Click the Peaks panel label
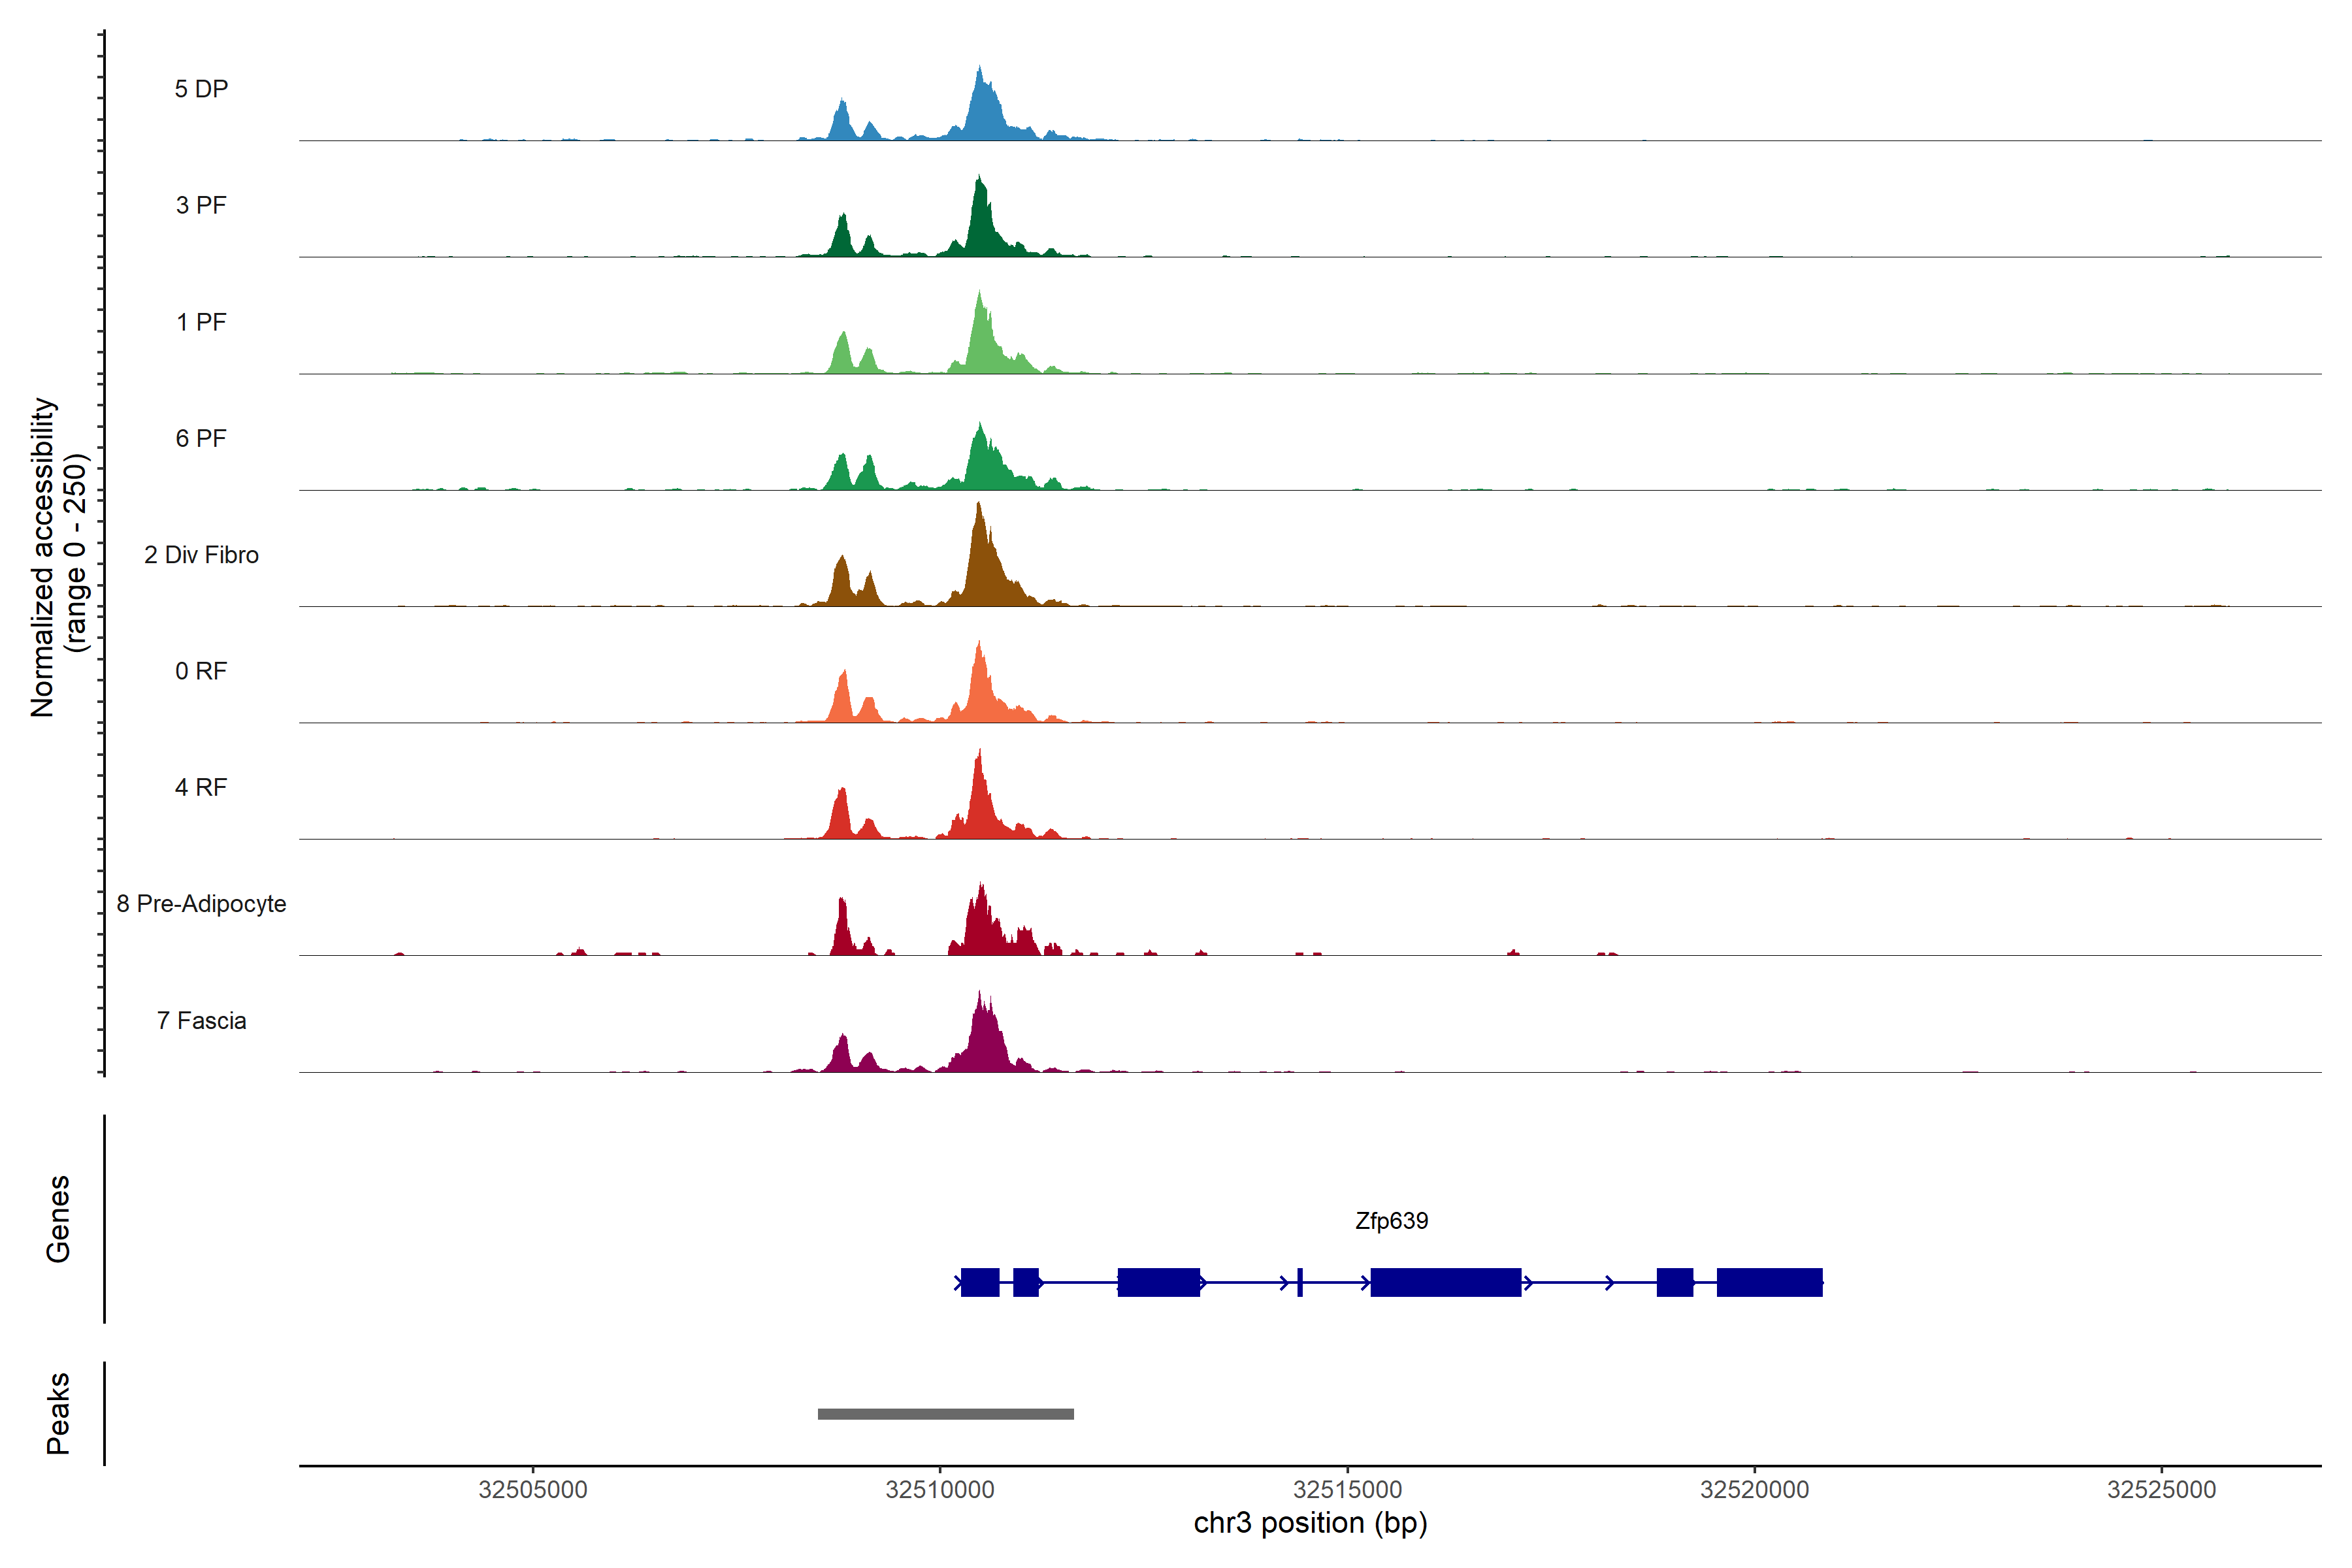Screen dimensions: 2352x1568 click(x=58, y=1413)
